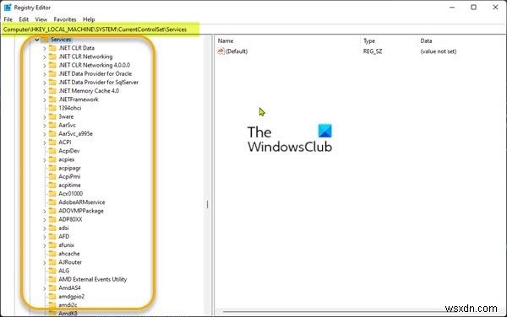The width and height of the screenshot is (507, 317).
Task: Click the (Default) string value icon
Action: (x=221, y=51)
